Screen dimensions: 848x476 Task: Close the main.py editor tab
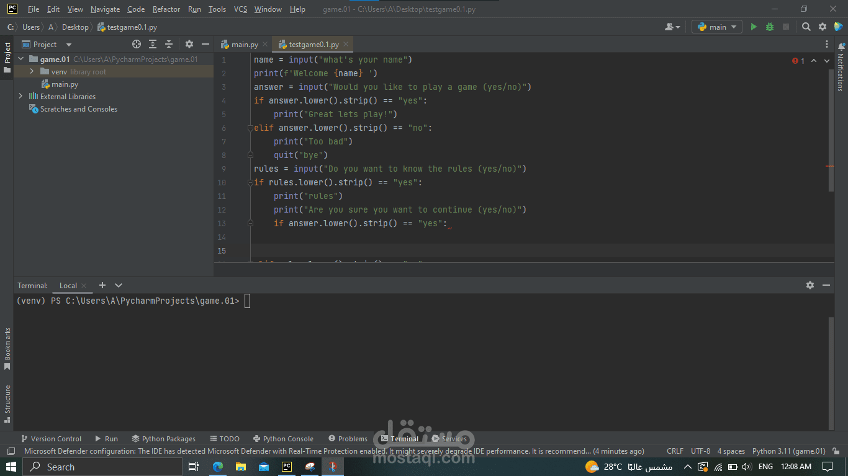[x=265, y=45]
